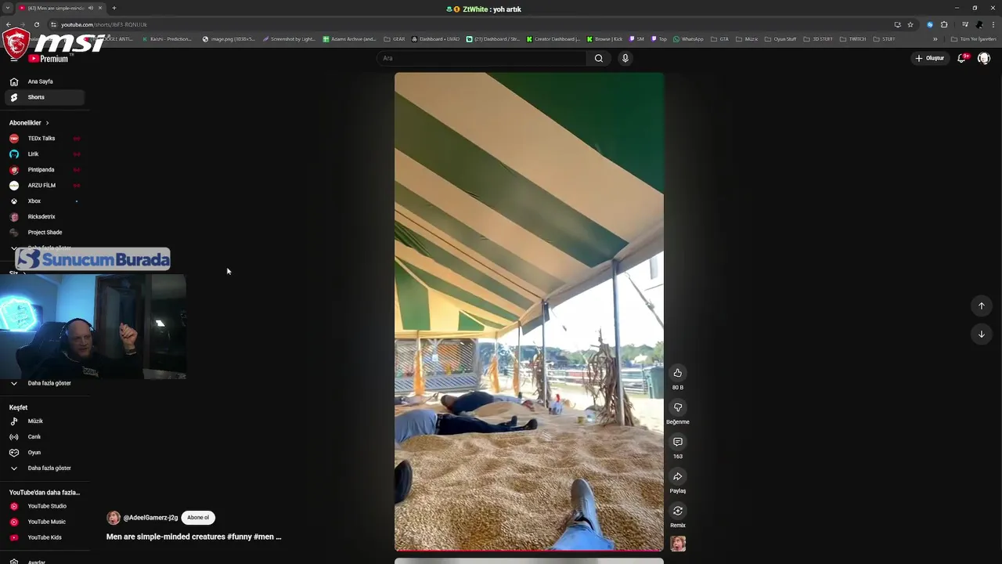Expand Abonelikler subscriptions section
This screenshot has height=564, width=1002.
tap(30, 123)
